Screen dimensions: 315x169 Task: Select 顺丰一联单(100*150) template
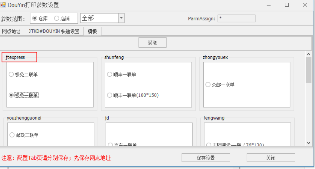pos(133,95)
